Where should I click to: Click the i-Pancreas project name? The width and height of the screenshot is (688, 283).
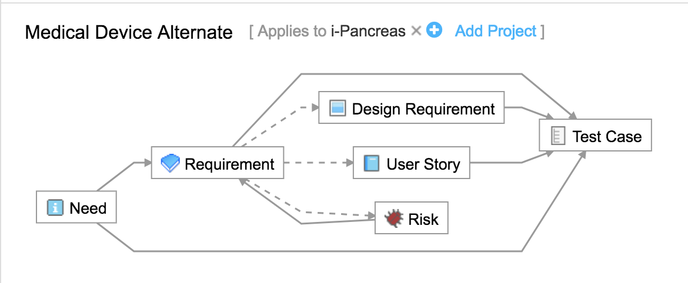click(368, 31)
